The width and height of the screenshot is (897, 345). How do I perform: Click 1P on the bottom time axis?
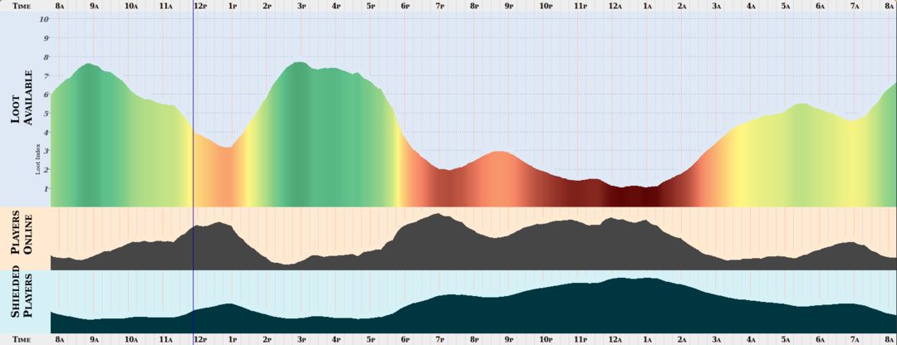pos(233,339)
